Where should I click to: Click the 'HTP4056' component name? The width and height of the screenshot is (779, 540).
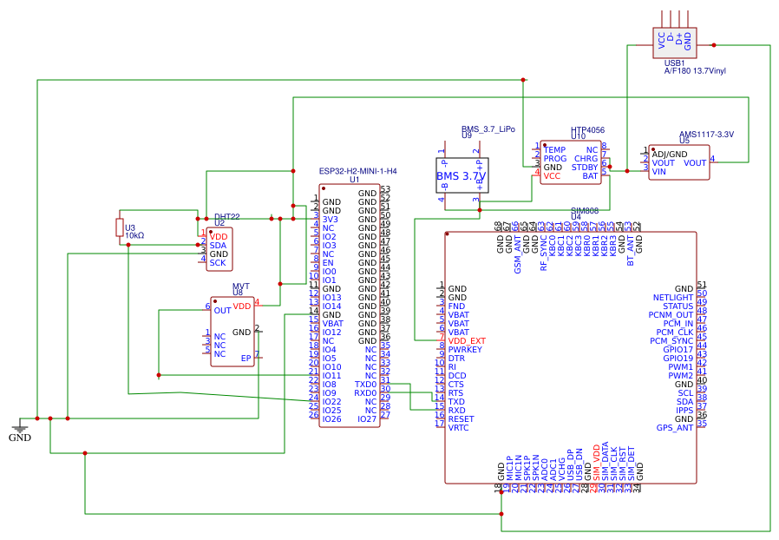[587, 129]
